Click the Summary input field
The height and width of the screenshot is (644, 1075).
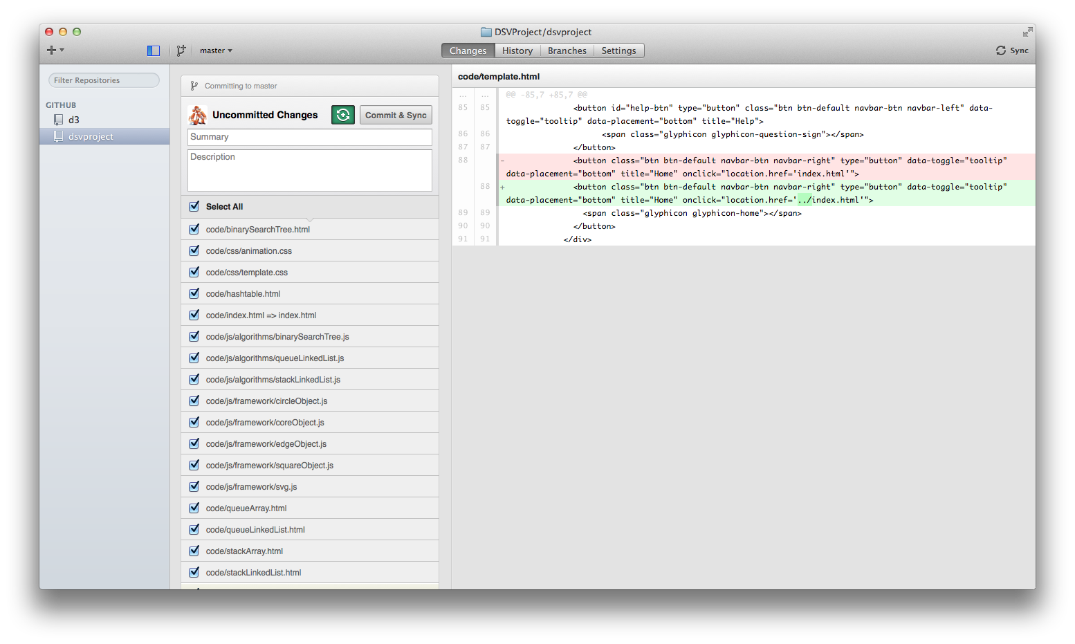pos(309,137)
